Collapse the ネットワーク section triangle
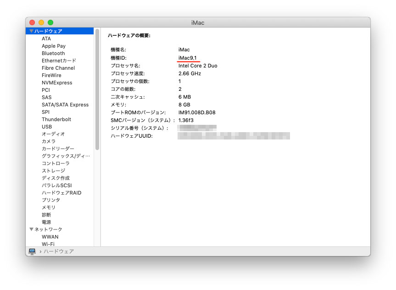The height and width of the screenshot is (290, 396). click(31, 229)
